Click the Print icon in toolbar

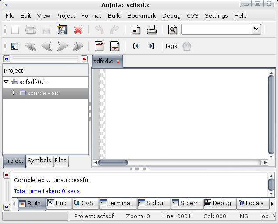click(x=152, y=29)
